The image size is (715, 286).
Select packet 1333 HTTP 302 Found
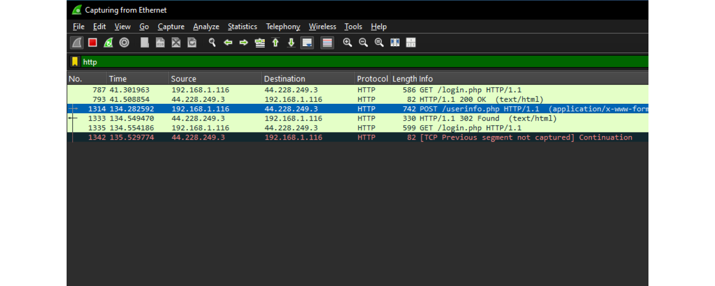(x=348, y=118)
